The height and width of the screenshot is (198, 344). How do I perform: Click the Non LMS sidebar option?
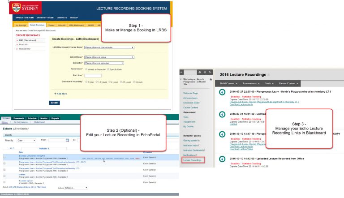coord(23,44)
